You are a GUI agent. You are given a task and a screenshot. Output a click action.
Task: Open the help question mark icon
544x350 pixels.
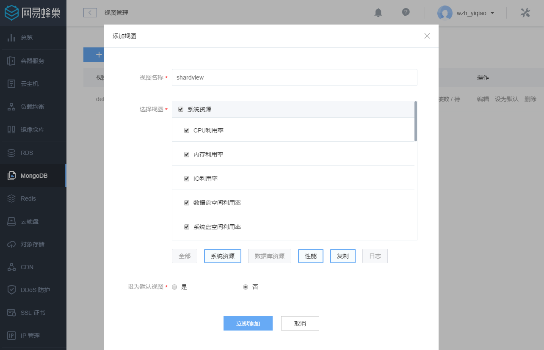406,12
